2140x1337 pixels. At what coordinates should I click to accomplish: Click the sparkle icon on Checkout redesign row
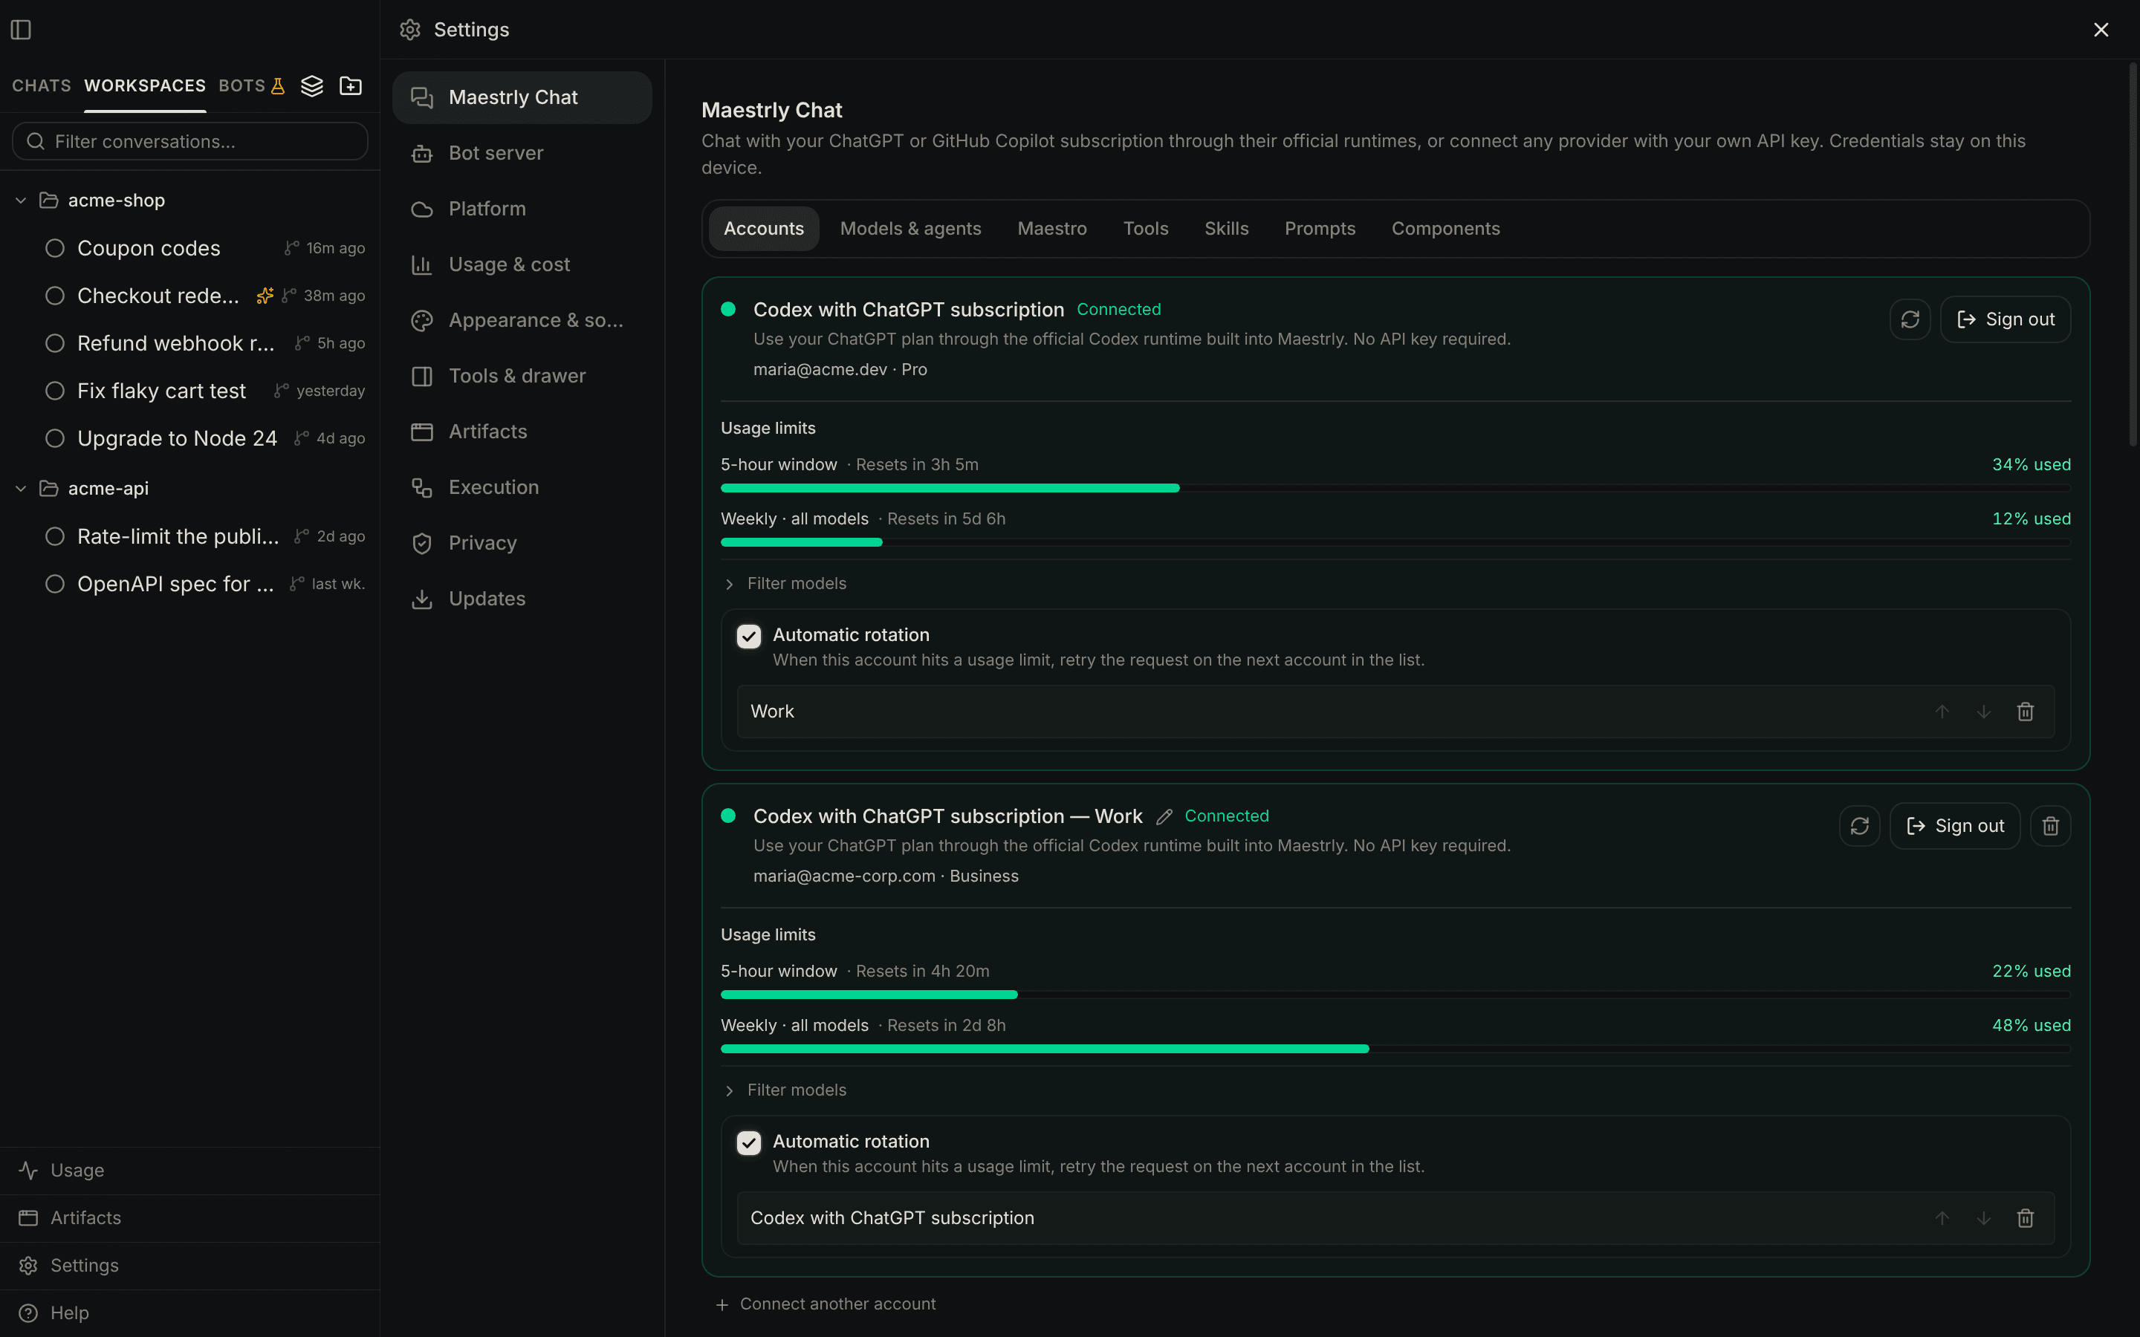[265, 296]
